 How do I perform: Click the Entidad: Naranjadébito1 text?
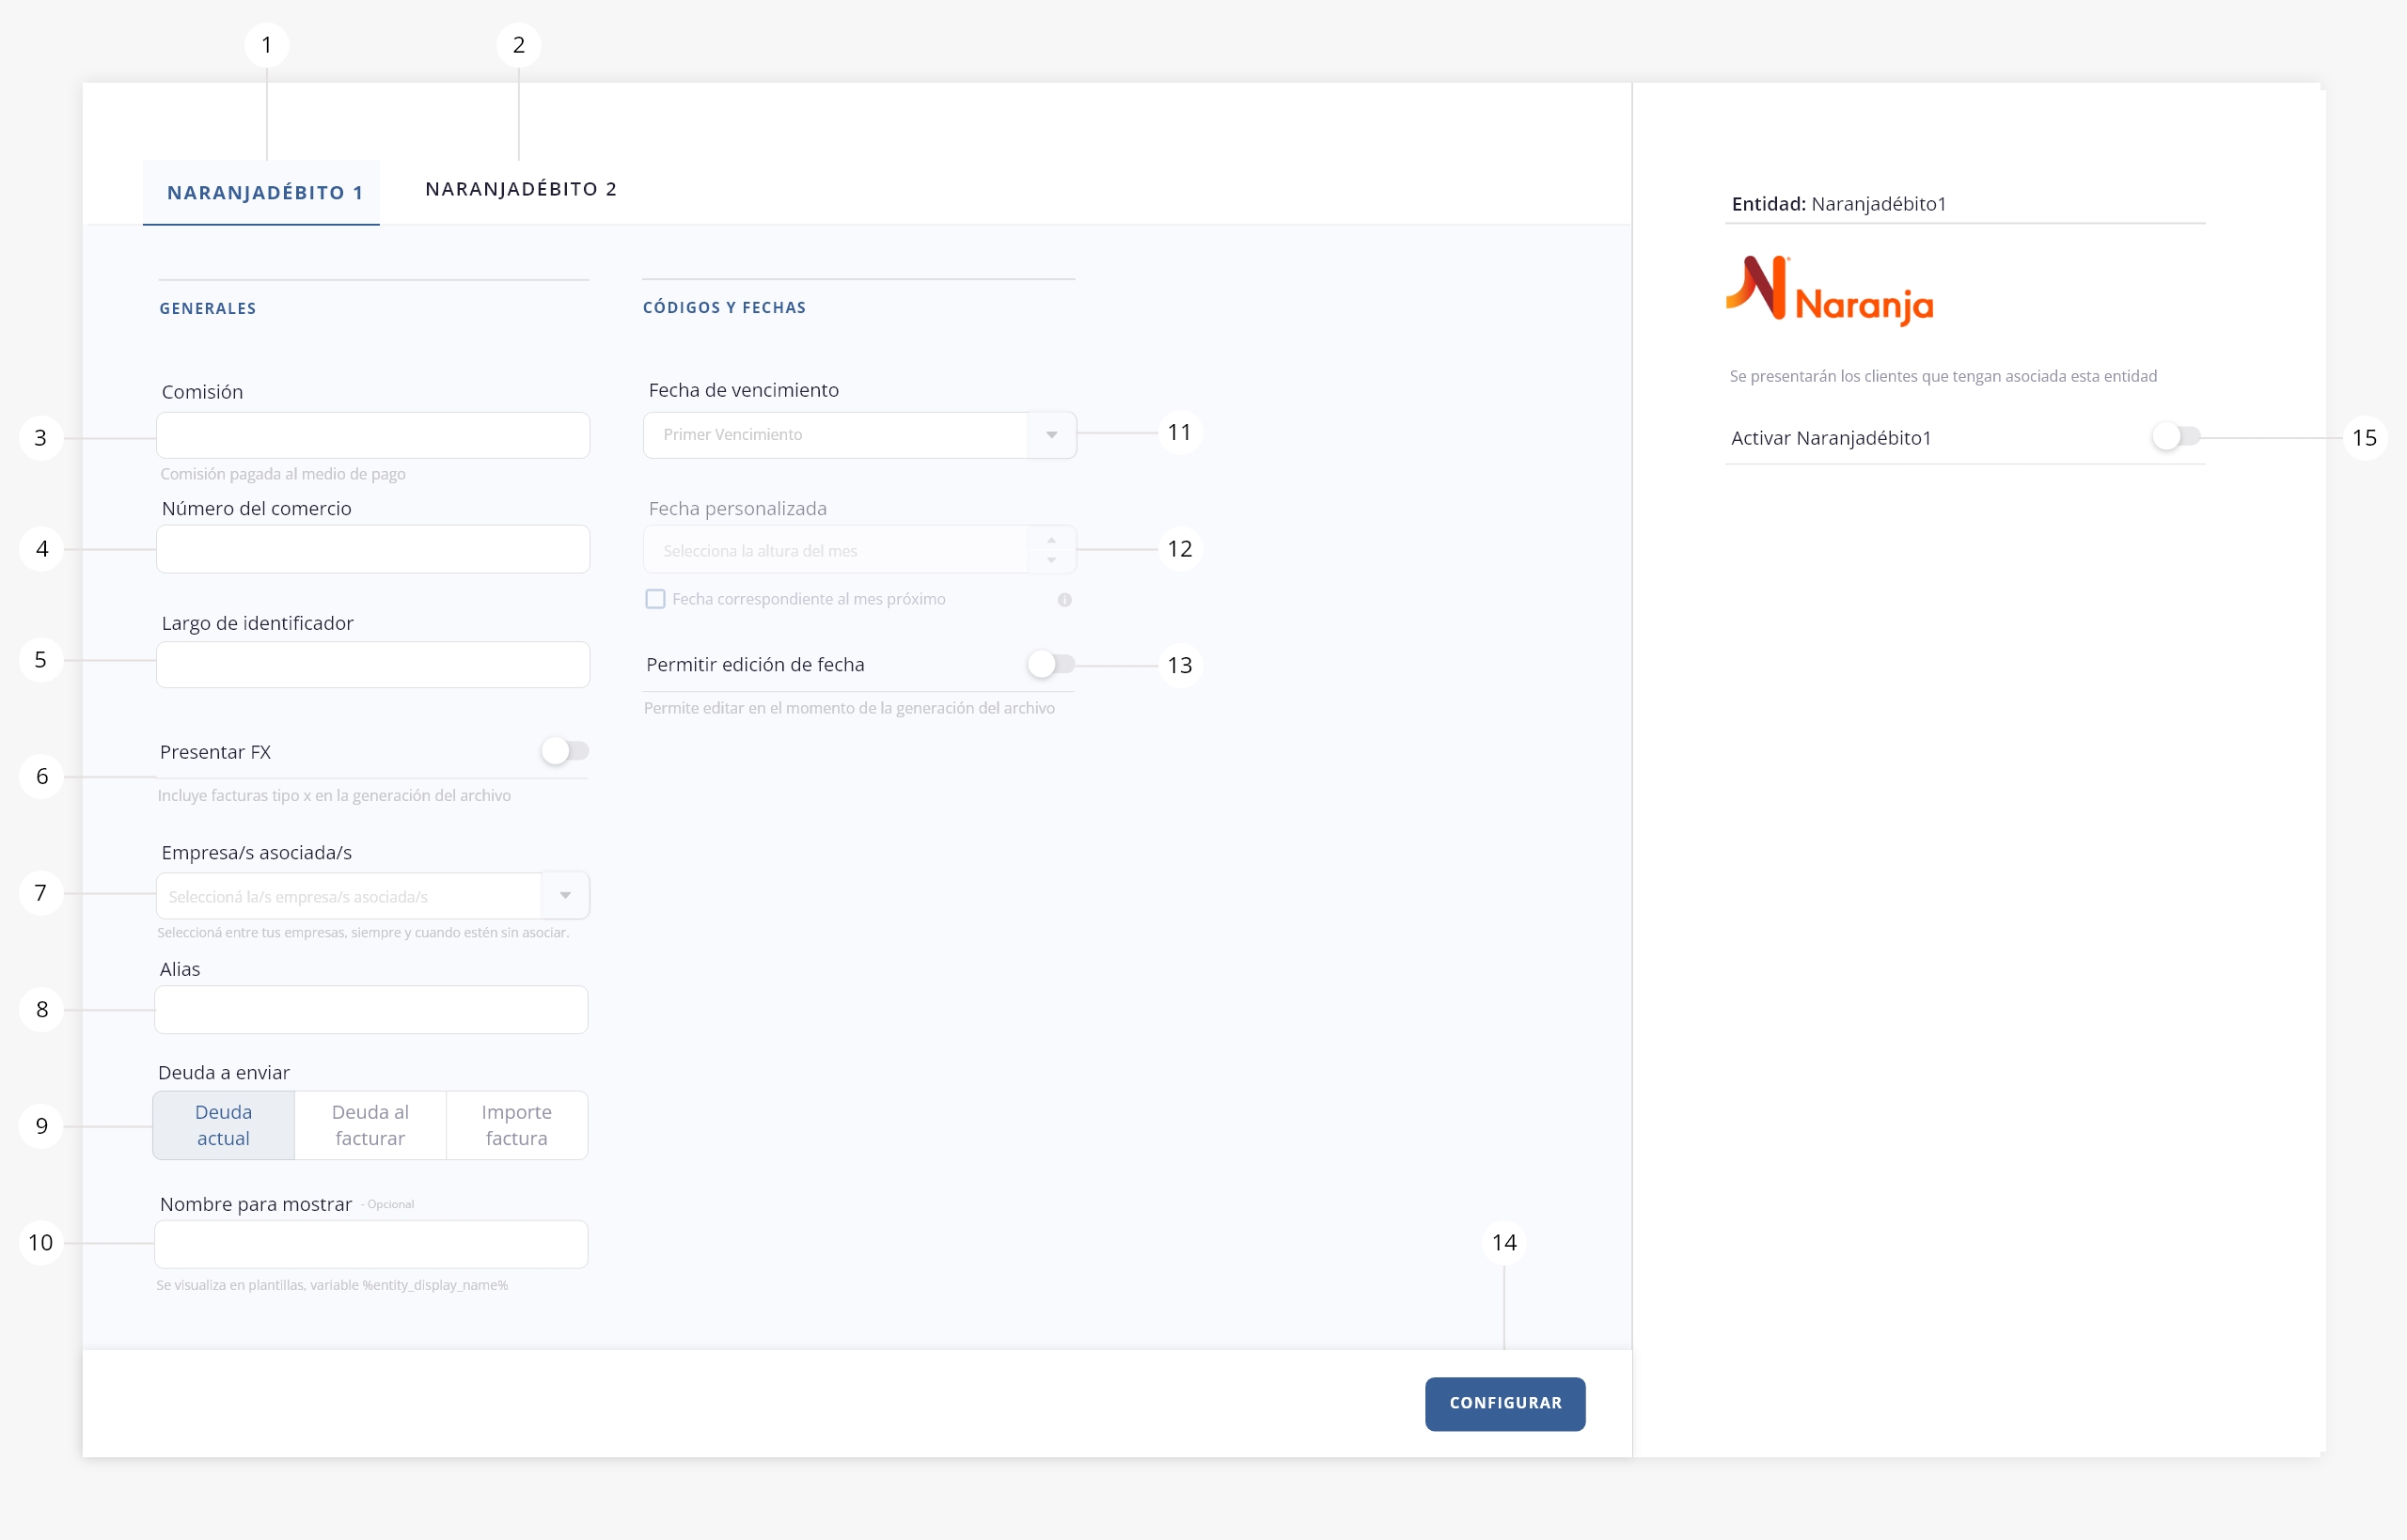click(x=1839, y=204)
